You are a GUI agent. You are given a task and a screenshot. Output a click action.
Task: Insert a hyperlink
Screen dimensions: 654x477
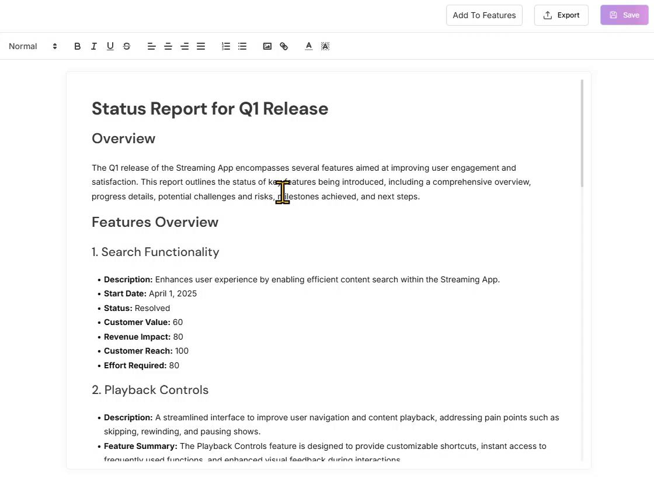click(284, 46)
